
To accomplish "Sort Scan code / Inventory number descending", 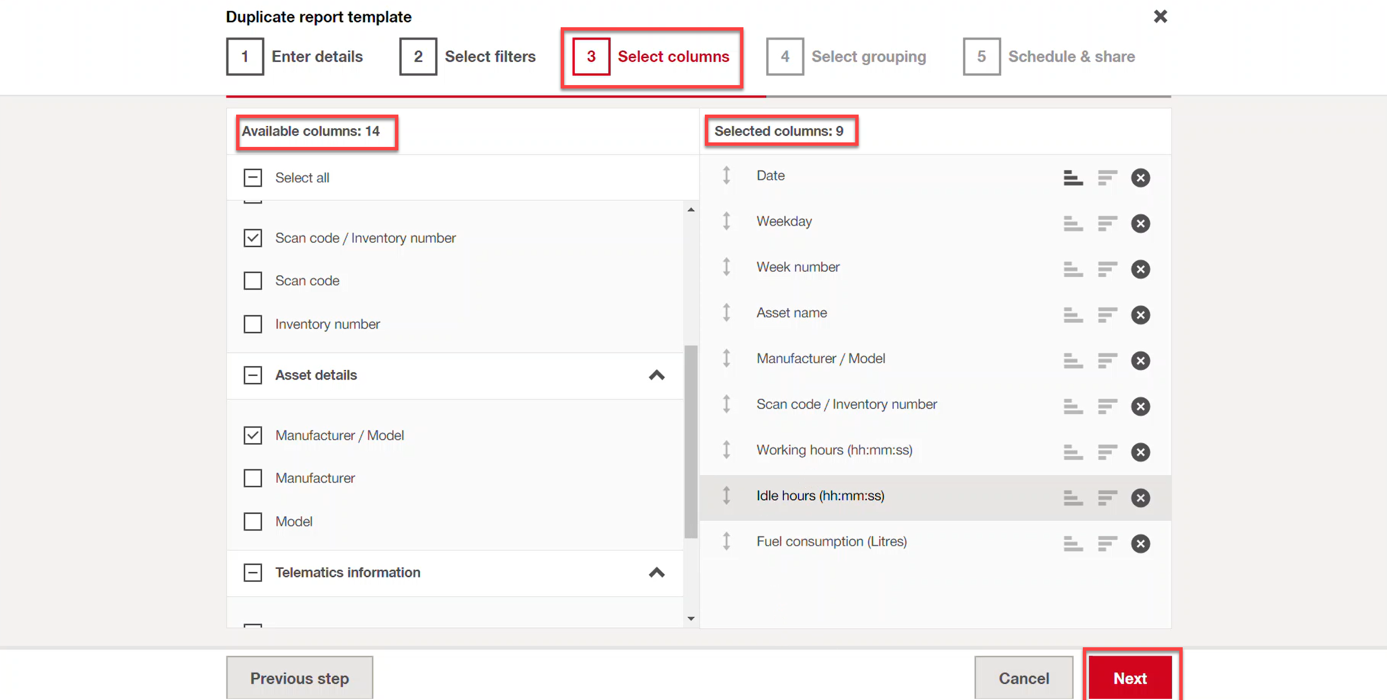I will (1107, 406).
